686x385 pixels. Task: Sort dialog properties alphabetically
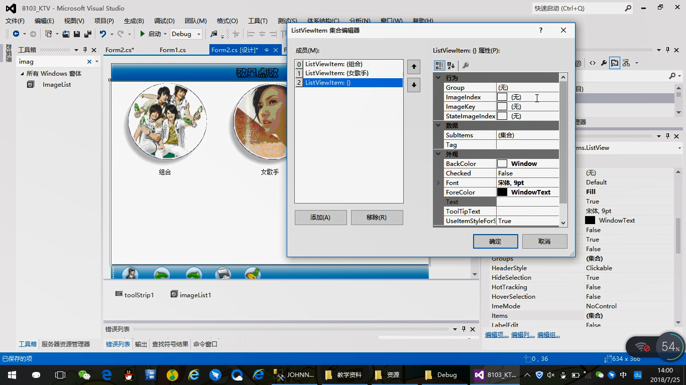pyautogui.click(x=451, y=65)
